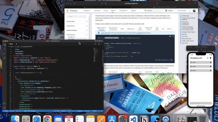The height and width of the screenshot is (122, 218).
Task: Toggle the dark theme icon on Firebase code block
Action: (x=170, y=36)
